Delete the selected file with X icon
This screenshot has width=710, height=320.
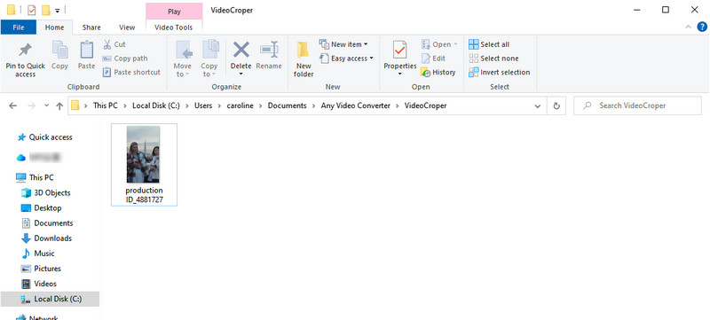pos(241,50)
